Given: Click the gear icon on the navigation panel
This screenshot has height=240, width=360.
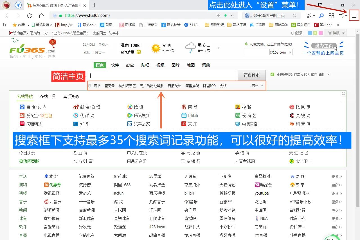Looking at the screenshot, I should (x=343, y=93).
